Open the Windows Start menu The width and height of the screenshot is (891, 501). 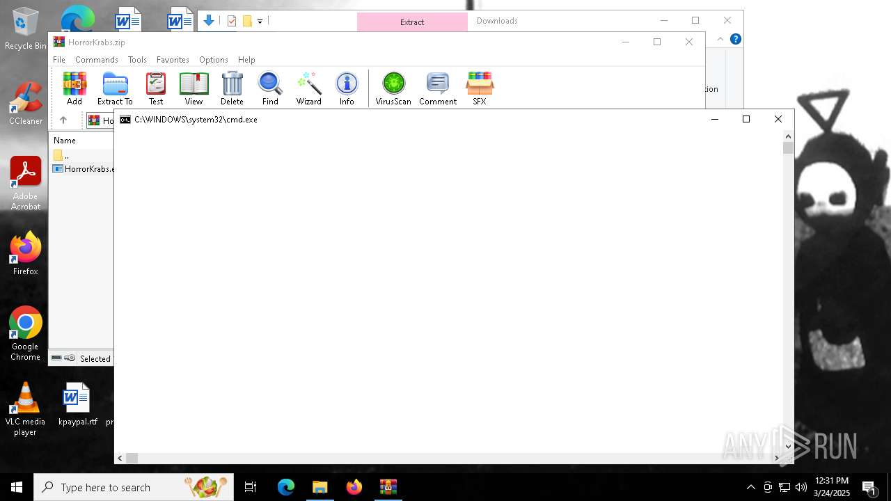(17, 487)
